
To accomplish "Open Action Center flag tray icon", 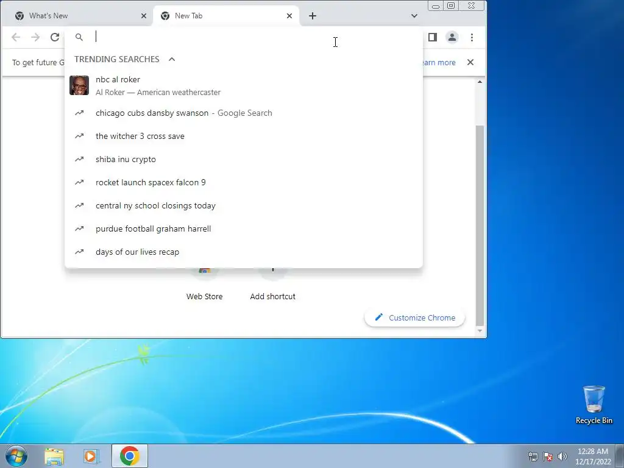I will click(x=548, y=456).
